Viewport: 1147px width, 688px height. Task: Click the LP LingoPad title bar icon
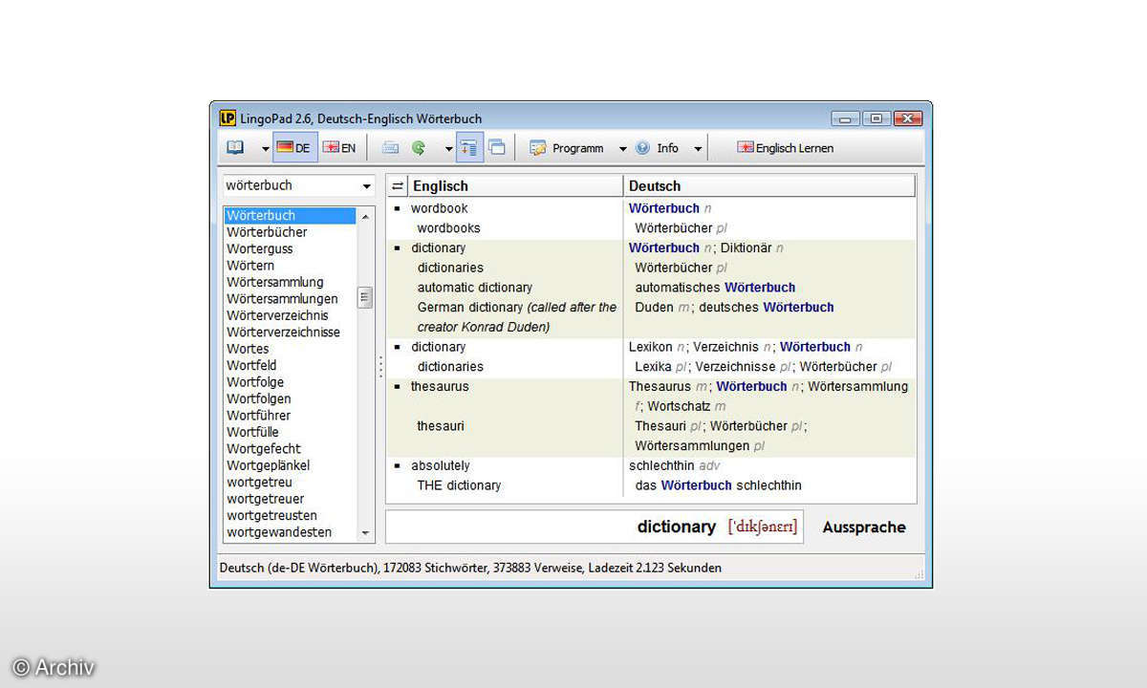[227, 118]
